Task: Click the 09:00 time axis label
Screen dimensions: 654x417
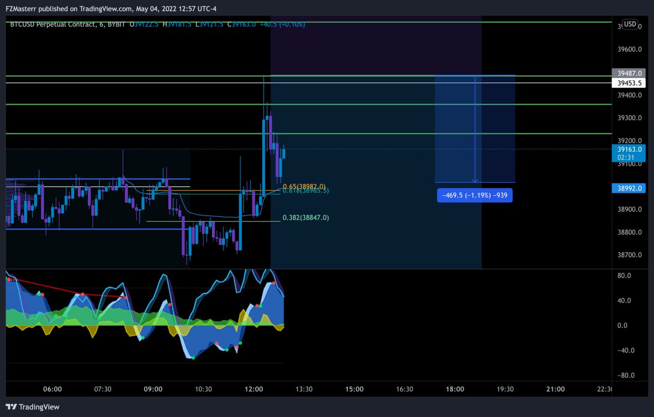Action: pos(153,389)
